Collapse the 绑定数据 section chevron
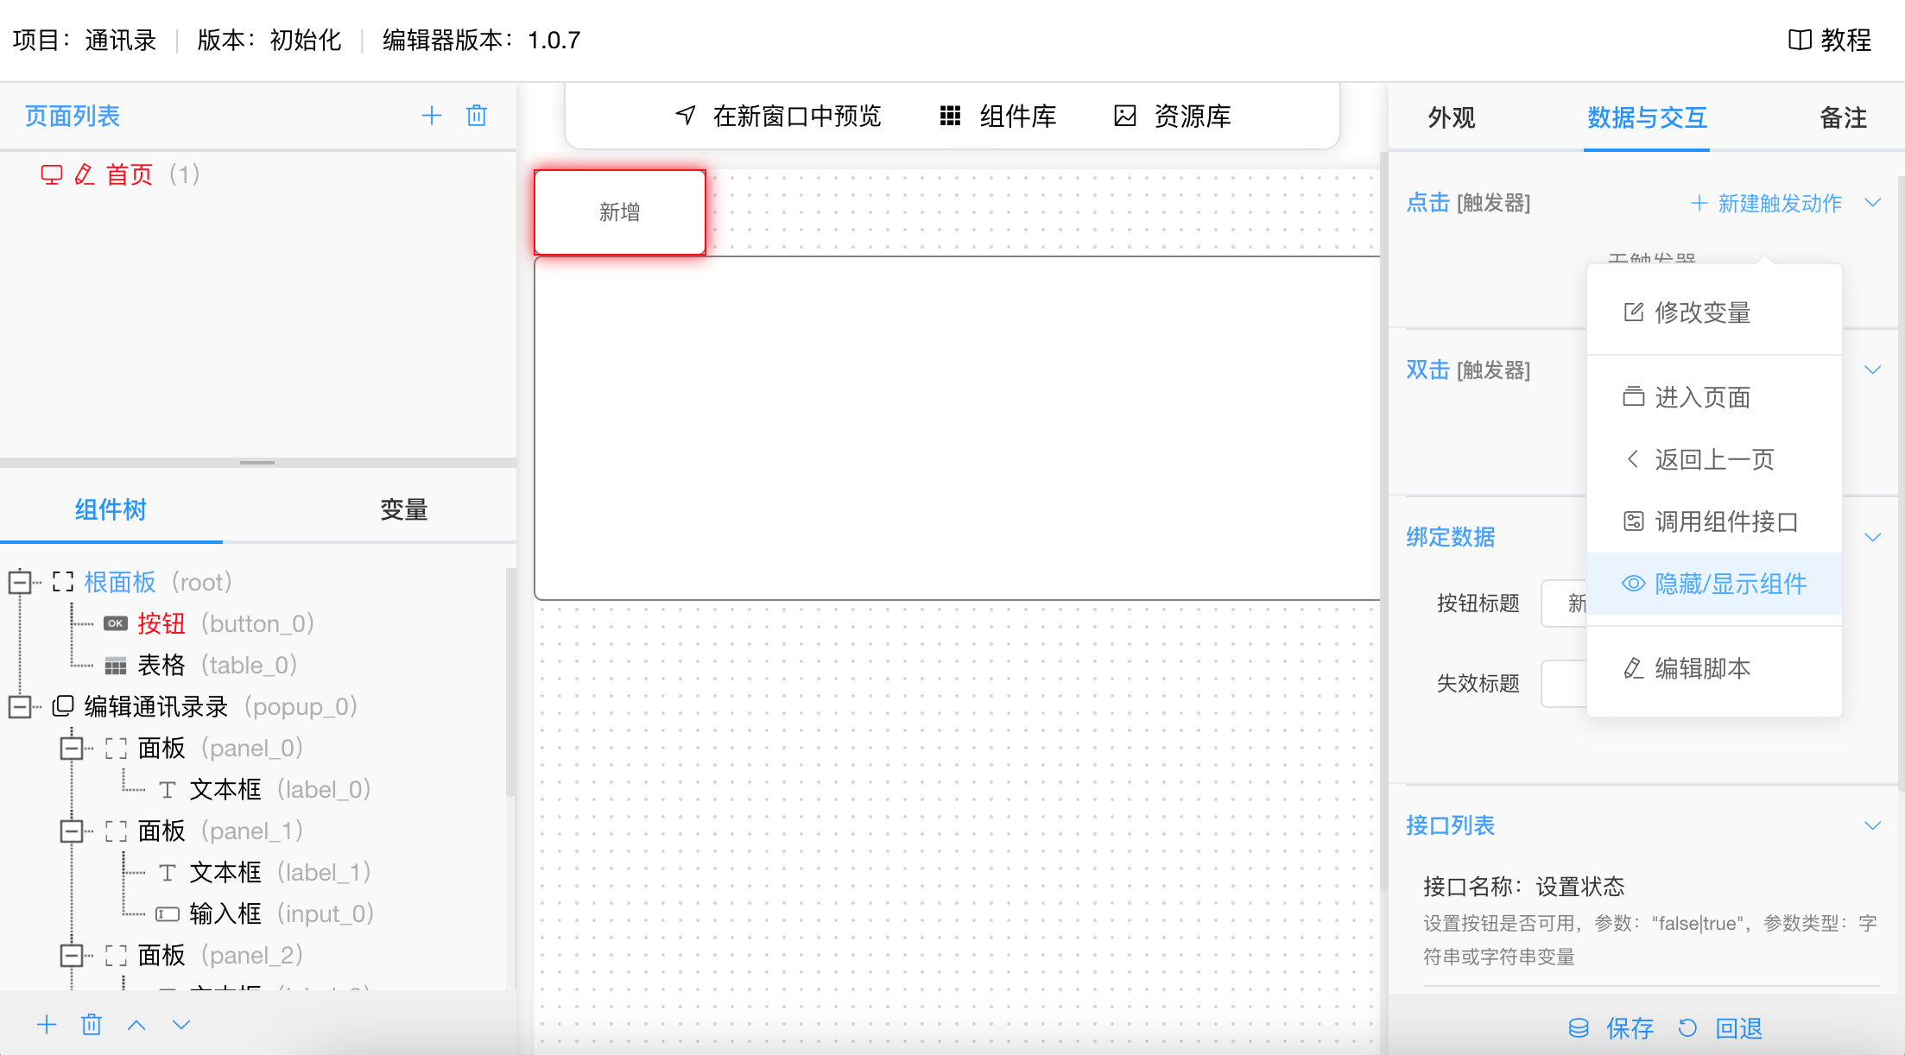The width and height of the screenshot is (1905, 1055). [1872, 537]
